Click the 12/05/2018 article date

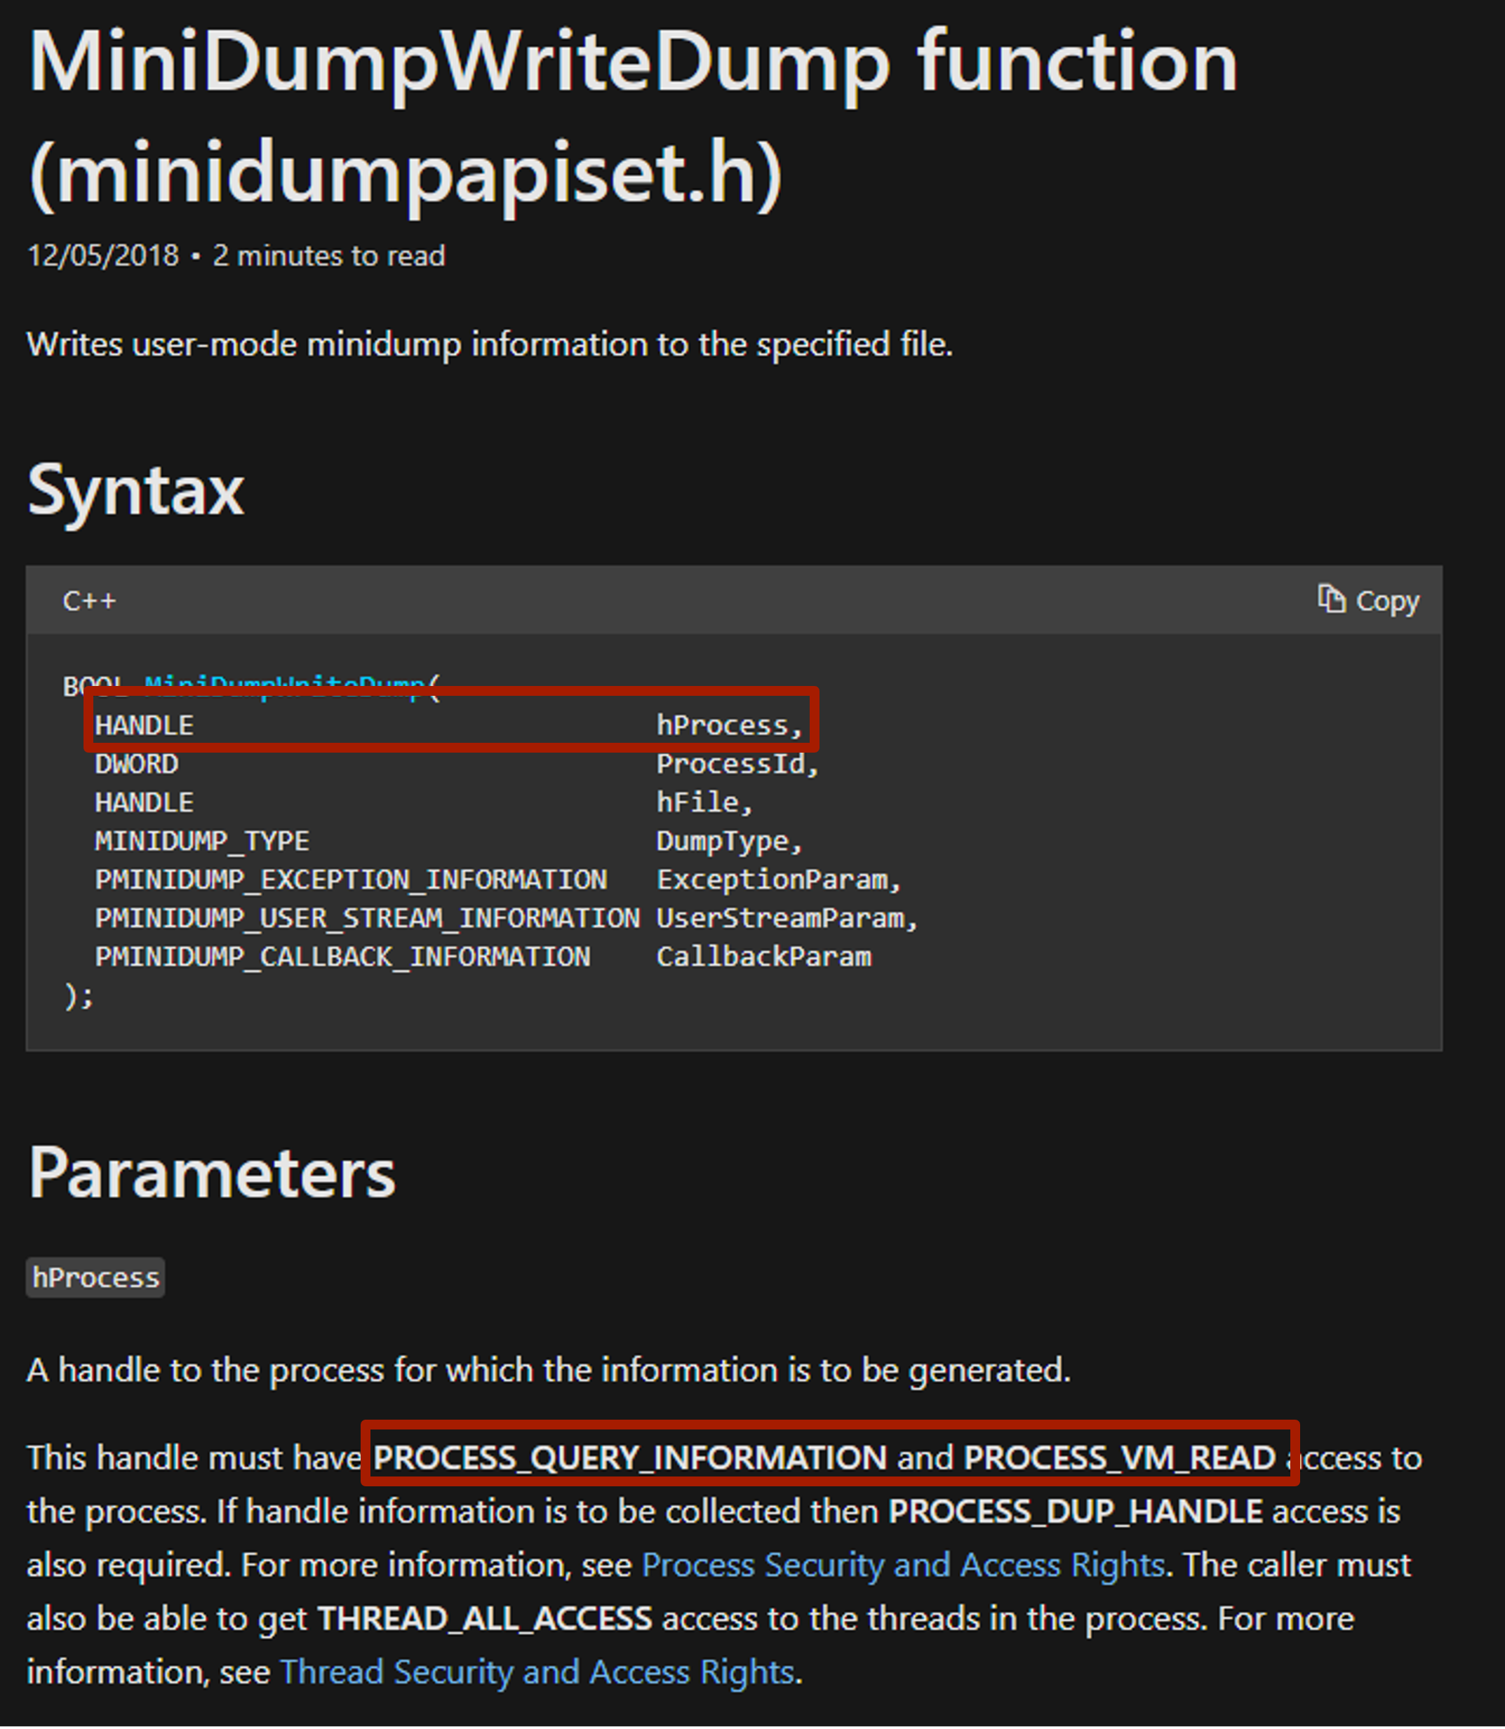pos(103,255)
